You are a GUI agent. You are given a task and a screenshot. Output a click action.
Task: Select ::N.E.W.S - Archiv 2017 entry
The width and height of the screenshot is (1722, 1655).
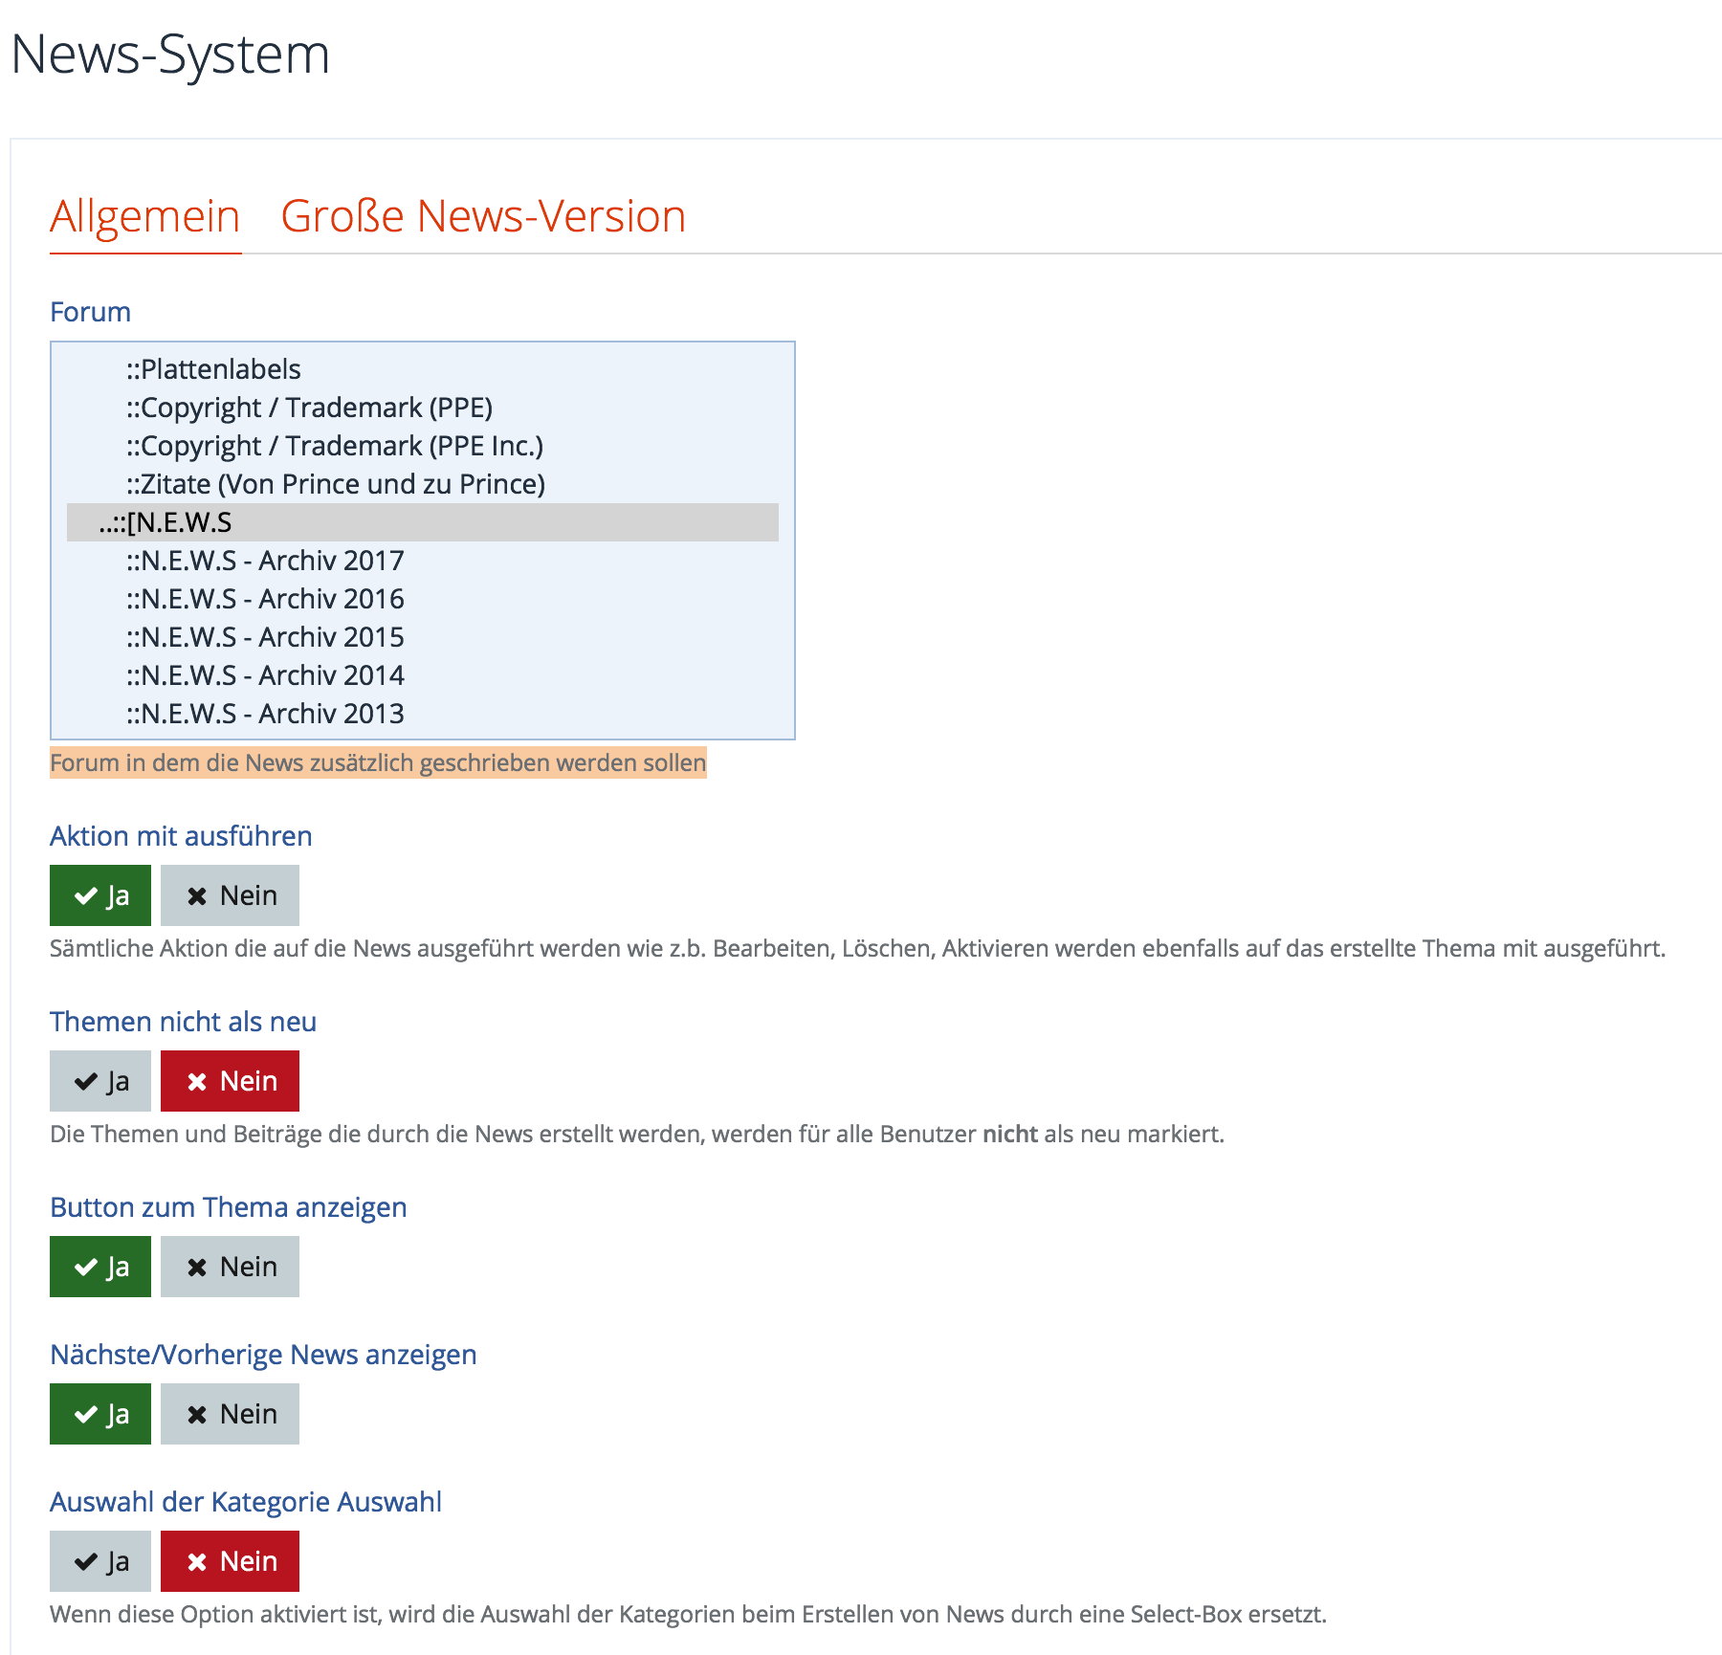pyautogui.click(x=265, y=561)
